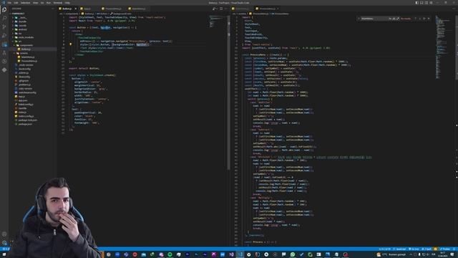This screenshot has height=258, width=458.
Task: Go to previous match in find widget
Action: [415, 19]
